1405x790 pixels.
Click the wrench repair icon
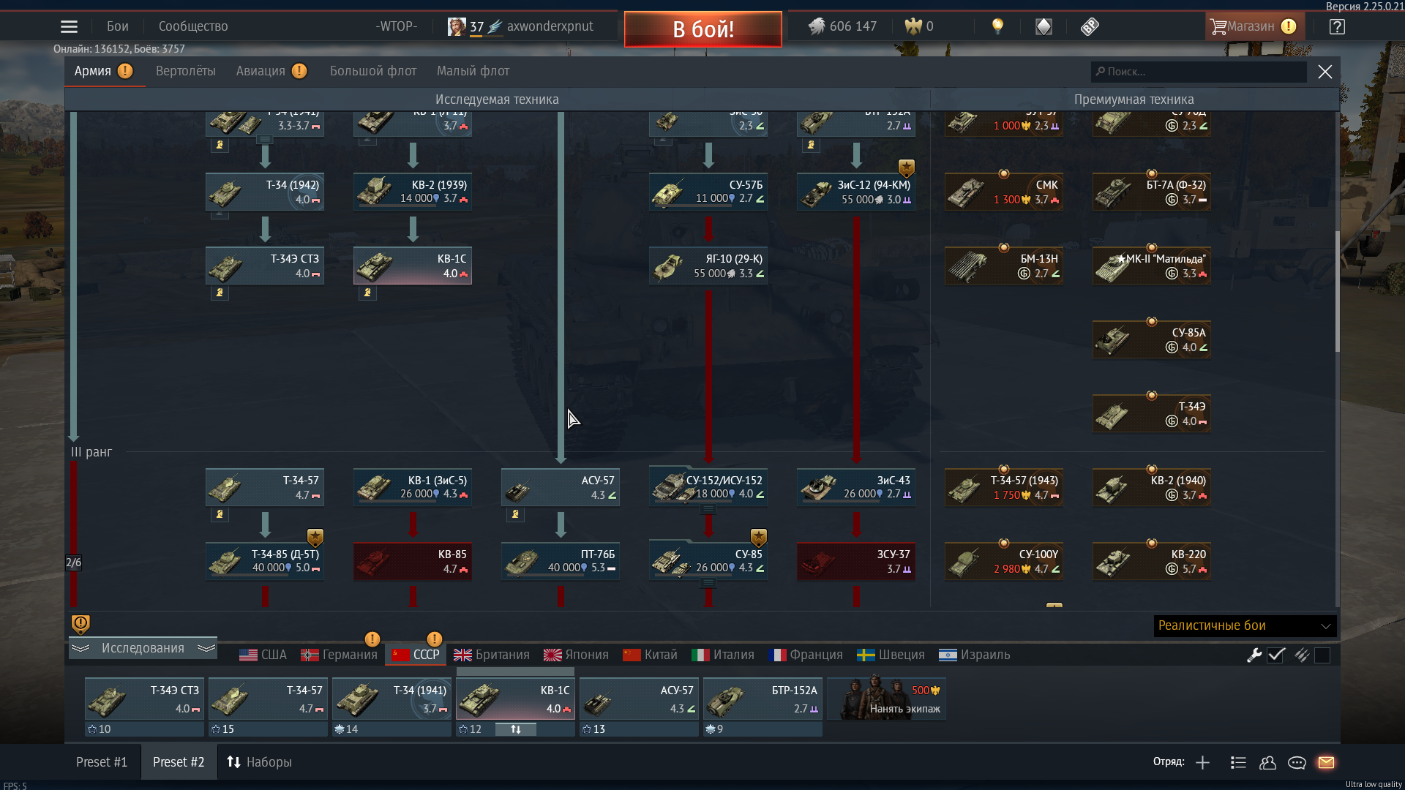click(1254, 655)
